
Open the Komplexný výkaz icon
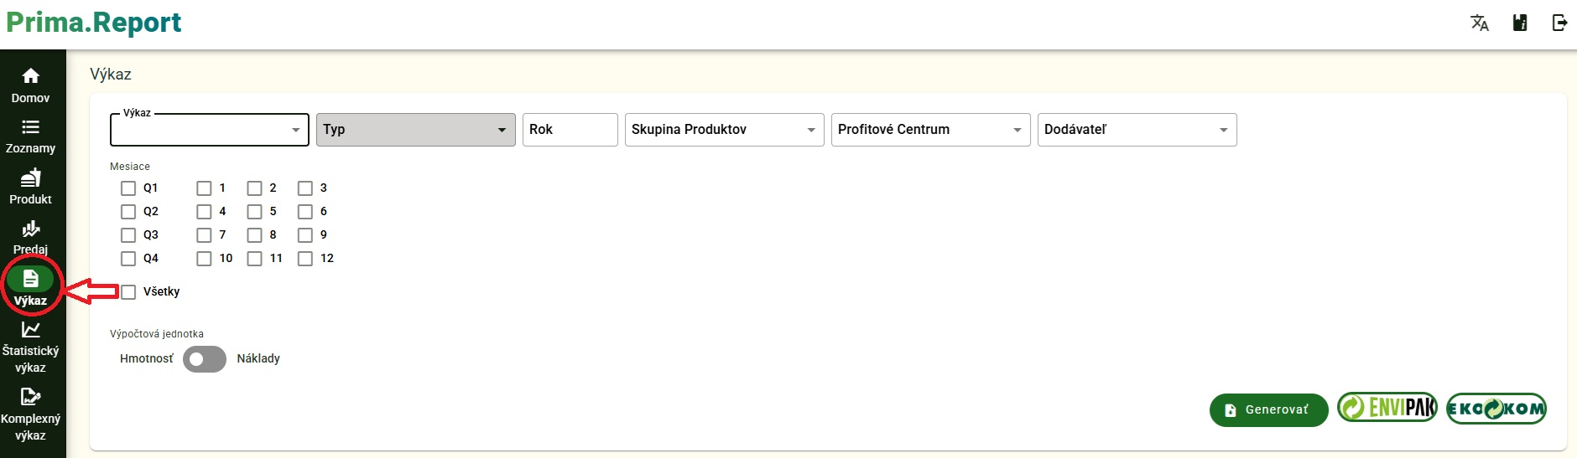coord(31,397)
